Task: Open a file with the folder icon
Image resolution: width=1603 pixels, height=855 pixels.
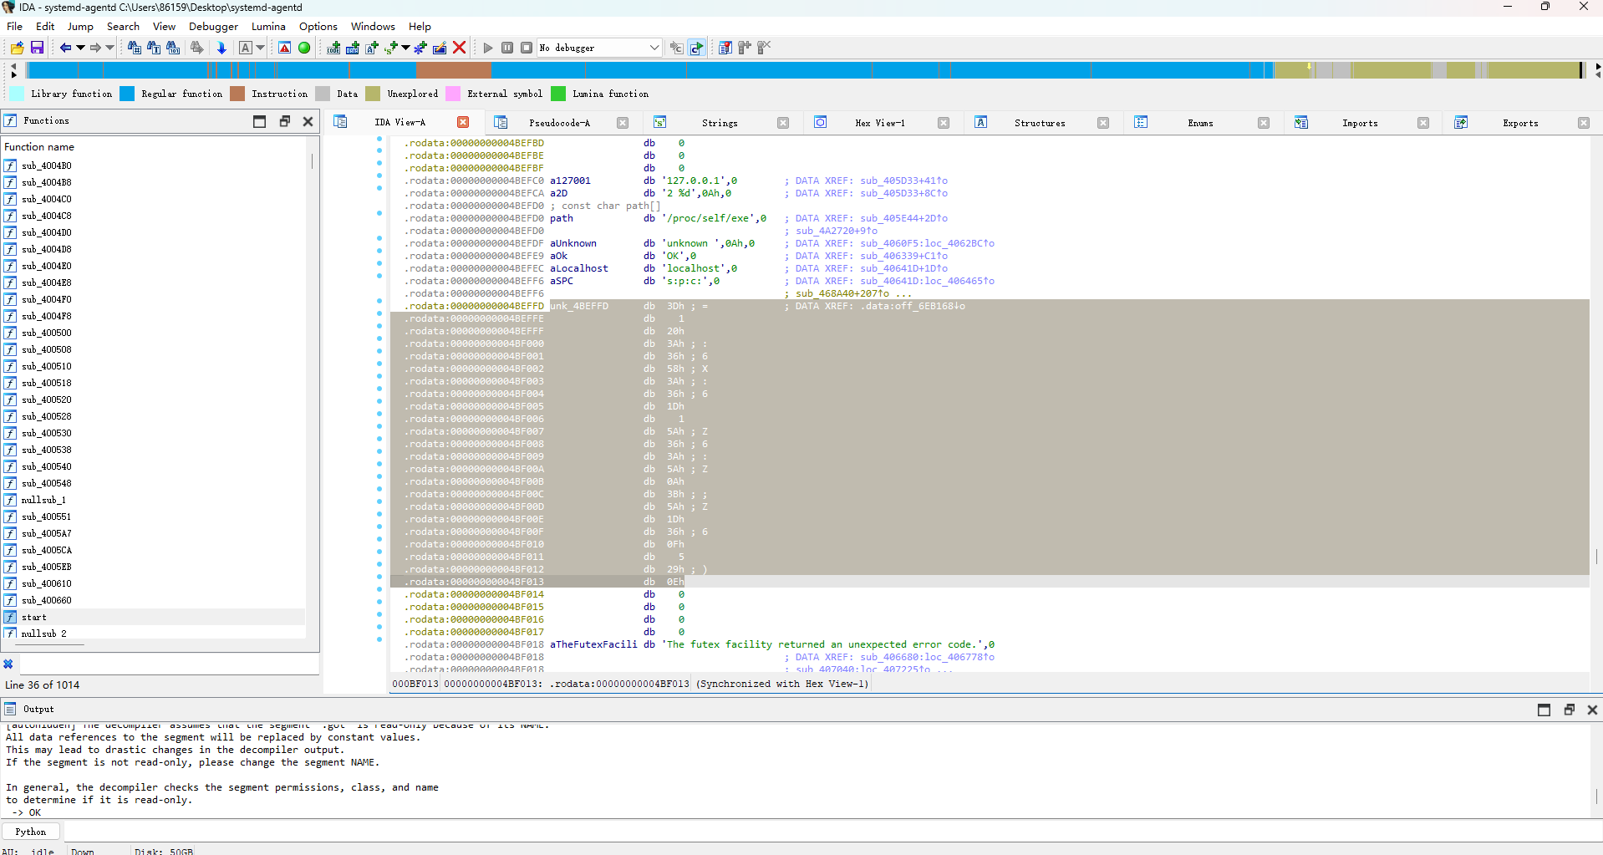Action: (17, 48)
